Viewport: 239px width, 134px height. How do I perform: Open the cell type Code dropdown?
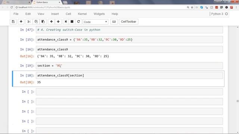[x=96, y=22]
